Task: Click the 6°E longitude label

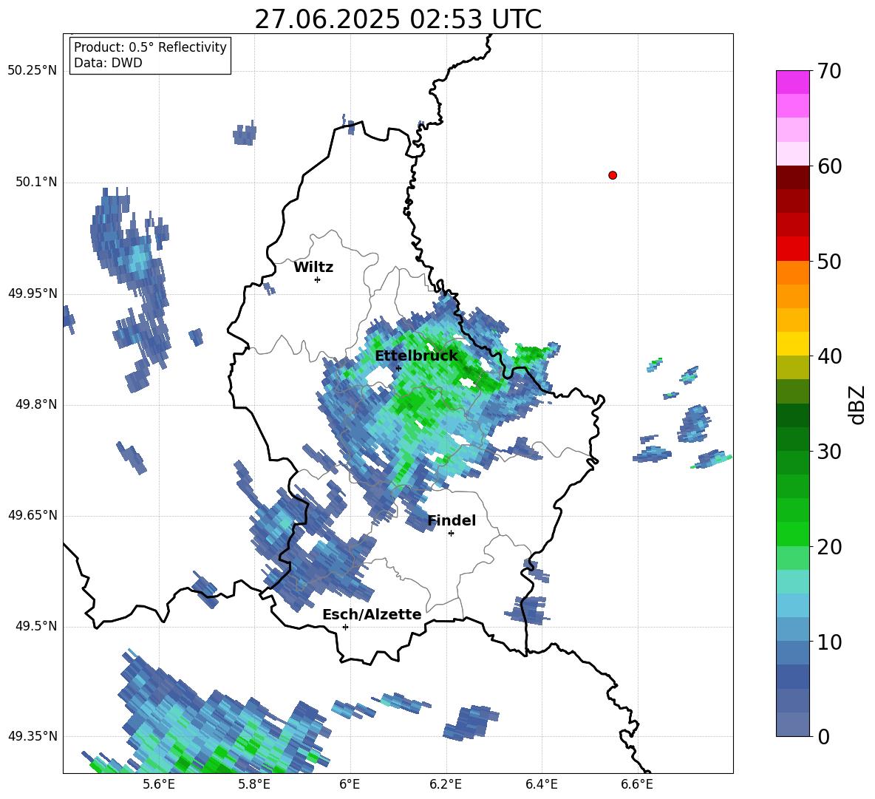Action: click(x=350, y=784)
